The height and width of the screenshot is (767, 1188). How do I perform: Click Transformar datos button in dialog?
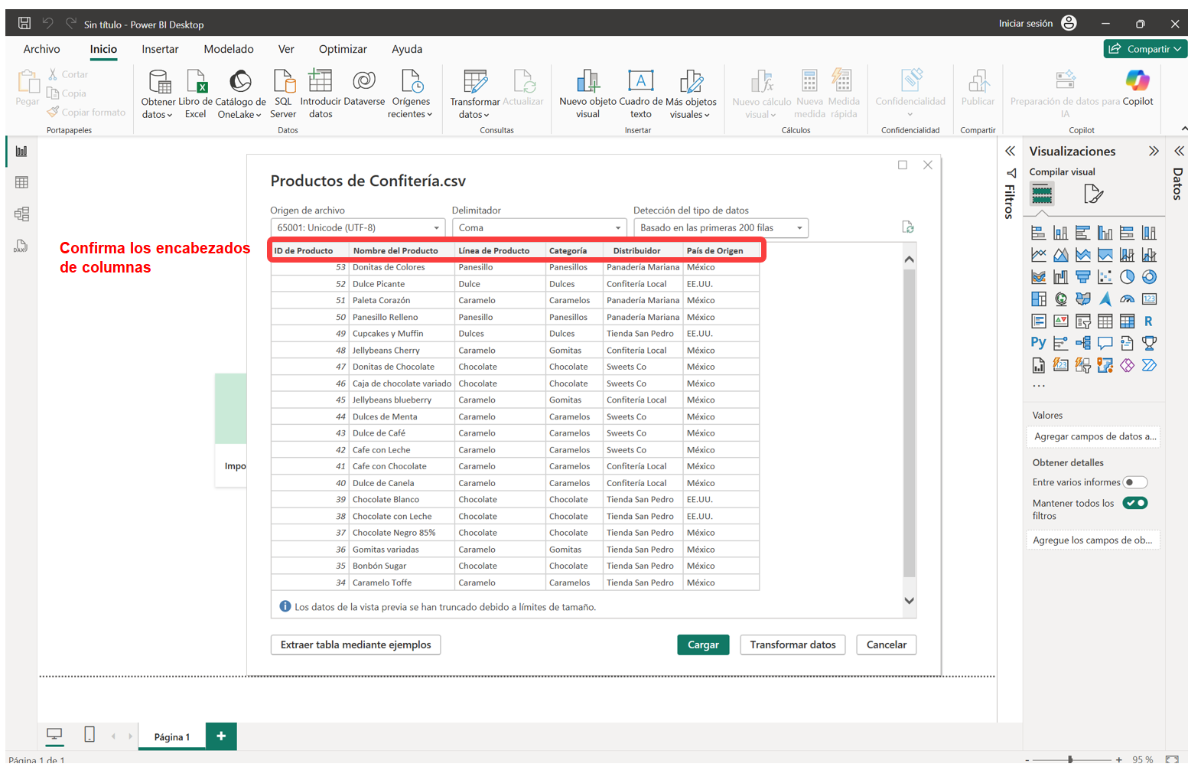point(793,645)
